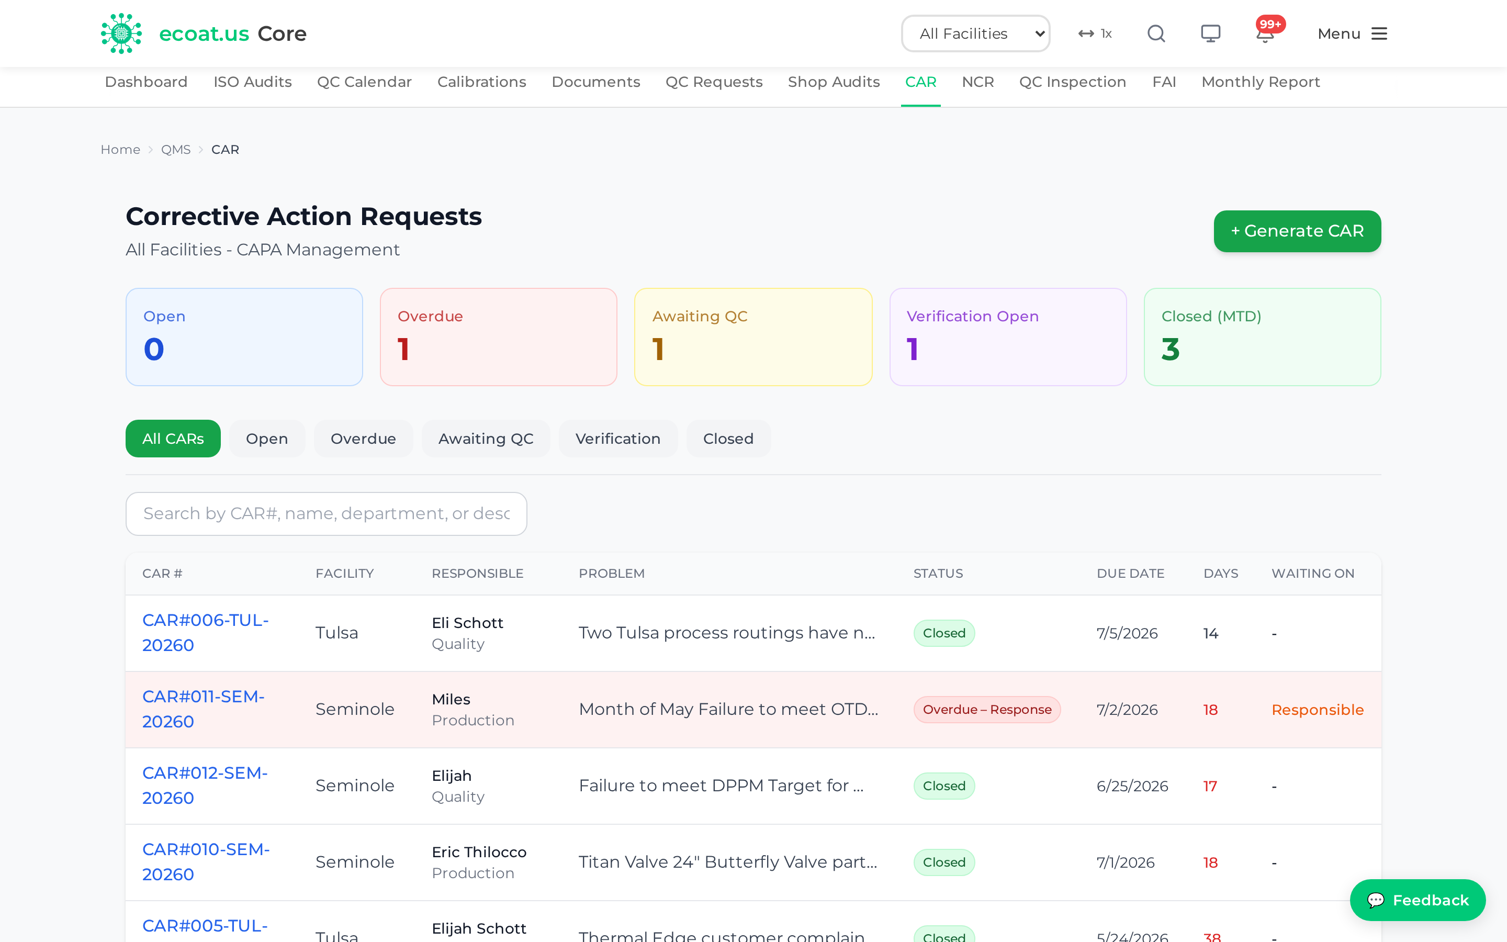Go to the QC Inspection tab
This screenshot has height=942, width=1507.
(x=1072, y=82)
